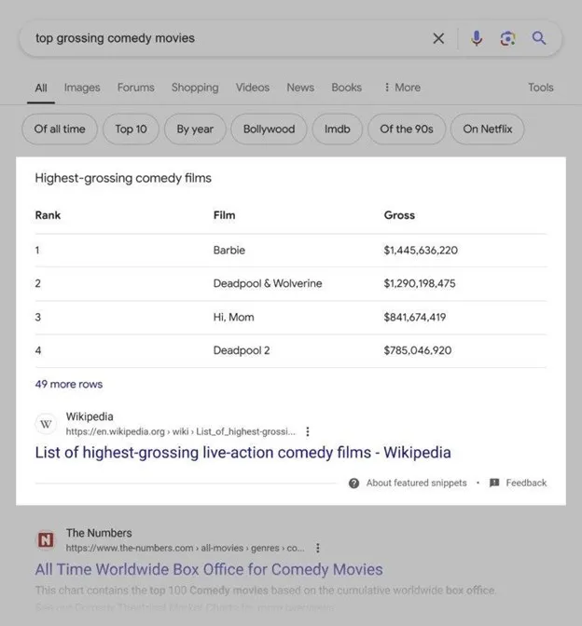The height and width of the screenshot is (626, 582).
Task: Click the gross value $1,445,636,220
Action: (x=421, y=251)
